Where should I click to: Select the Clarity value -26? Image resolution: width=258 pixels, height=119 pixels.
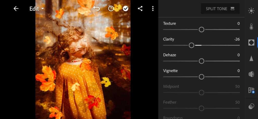[x=237, y=39]
